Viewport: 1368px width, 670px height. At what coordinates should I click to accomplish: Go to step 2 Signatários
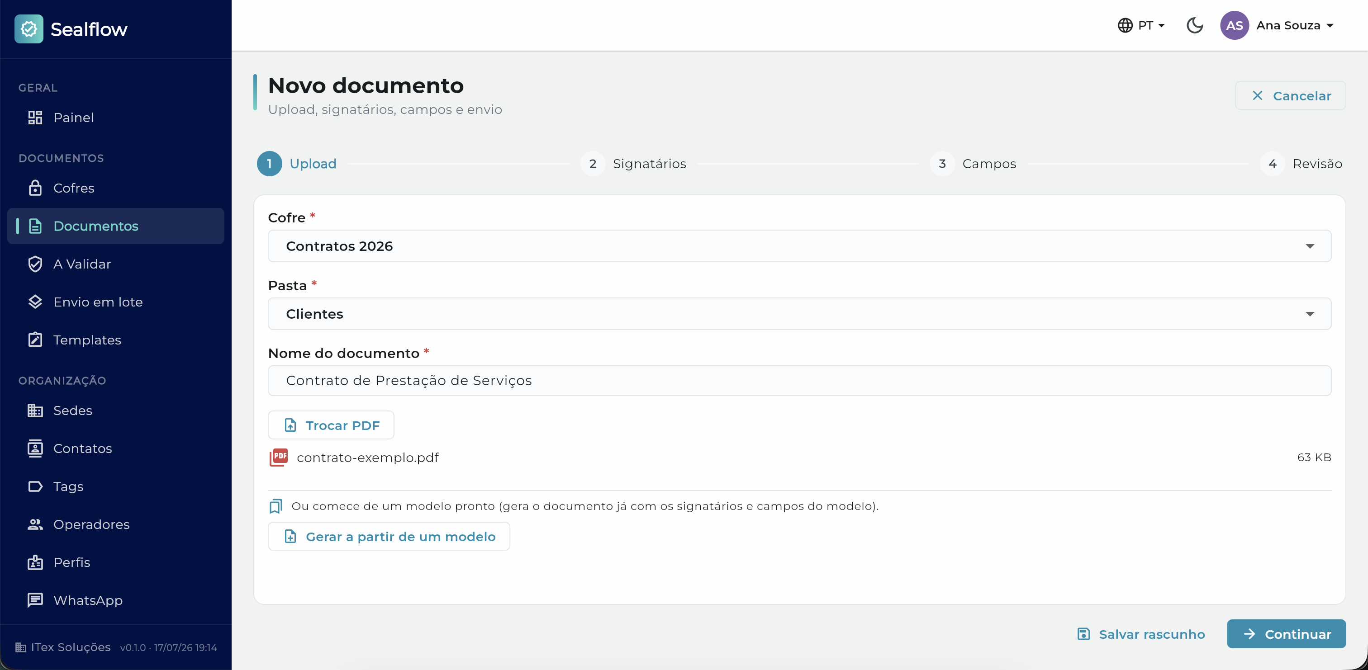point(633,164)
